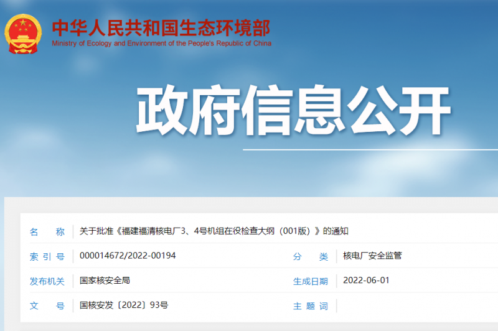
Task: Select the 文号 field label
Action: [x=47, y=306]
